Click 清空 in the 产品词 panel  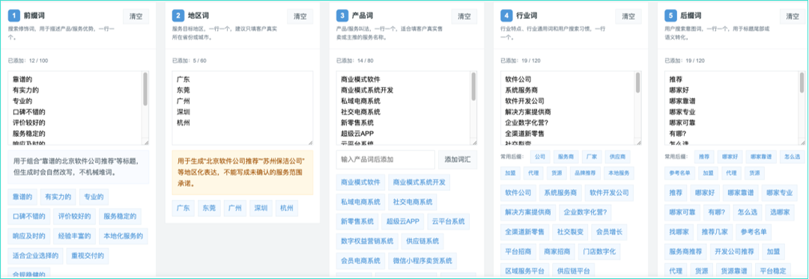pyautogui.click(x=464, y=16)
